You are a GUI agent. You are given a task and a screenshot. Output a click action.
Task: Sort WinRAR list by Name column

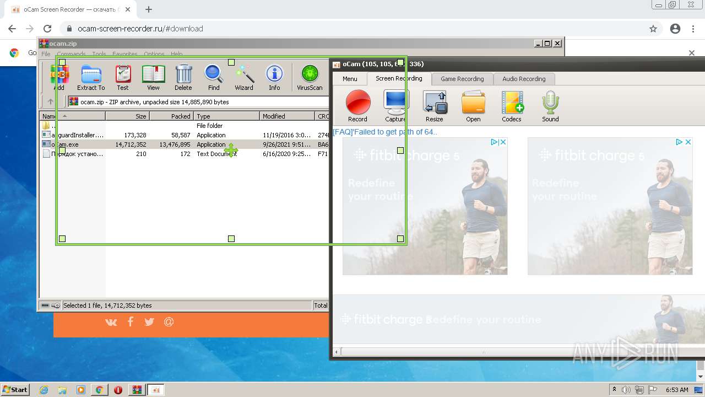click(x=73, y=116)
